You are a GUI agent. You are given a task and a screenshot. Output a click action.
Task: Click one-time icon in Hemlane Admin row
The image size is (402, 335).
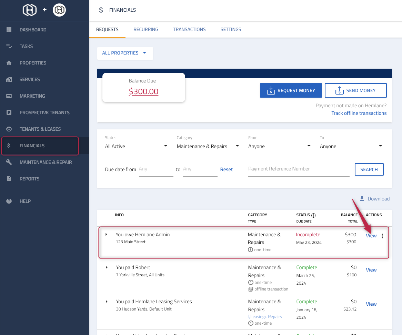point(251,249)
